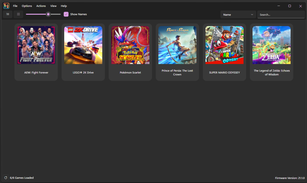This screenshot has width=307, height=183.
Task: Click the SUPER MARIO ODYSSEY title text
Action: [x=224, y=72]
